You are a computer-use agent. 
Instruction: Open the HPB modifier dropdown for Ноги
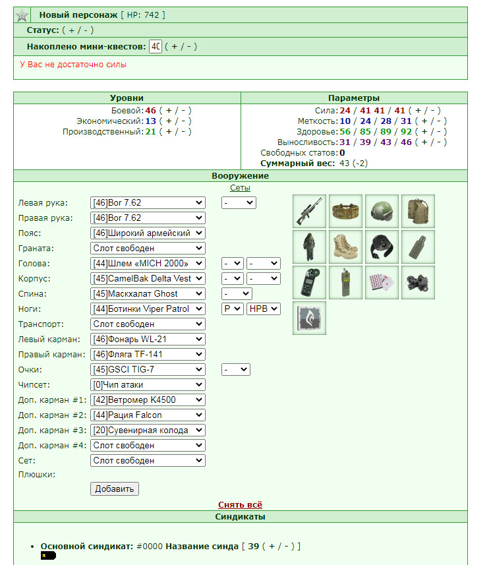263,309
